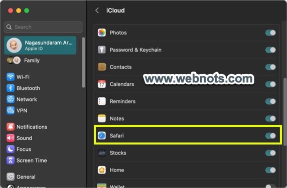Toggle Calendars iCloud switch
Viewport: 287px width, 188px height.
click(x=270, y=84)
